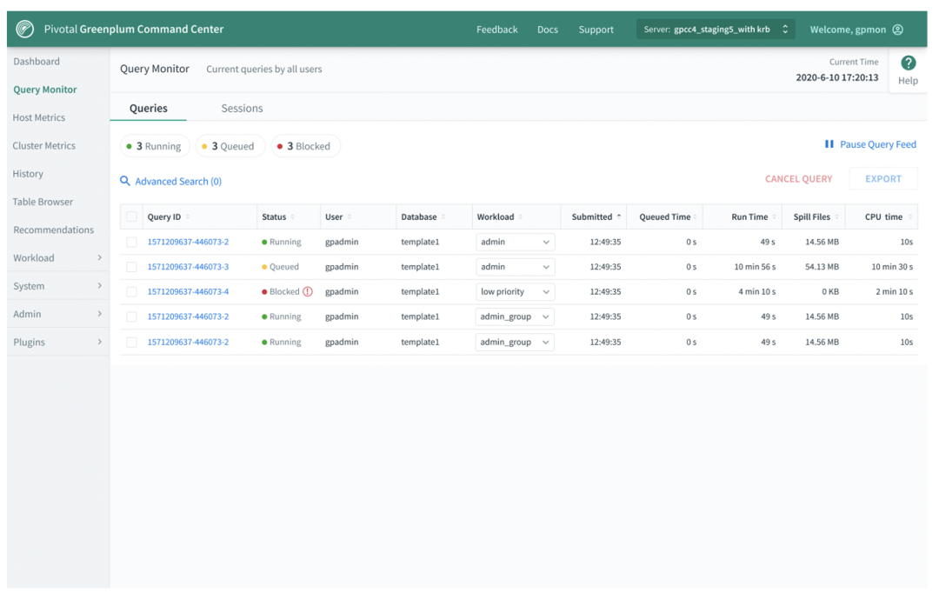Click the 10 min 56 s run time cell
Screen dimensions: 939x606
coord(755,267)
